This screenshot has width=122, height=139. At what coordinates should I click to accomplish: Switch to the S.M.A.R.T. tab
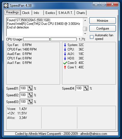click(66, 13)
